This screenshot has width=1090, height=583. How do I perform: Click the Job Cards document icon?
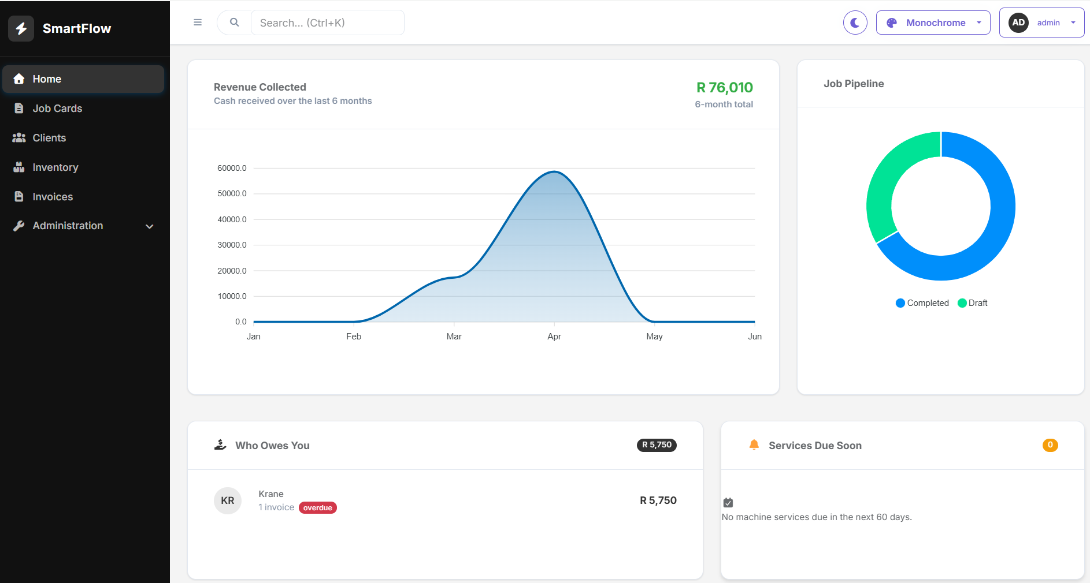click(19, 109)
